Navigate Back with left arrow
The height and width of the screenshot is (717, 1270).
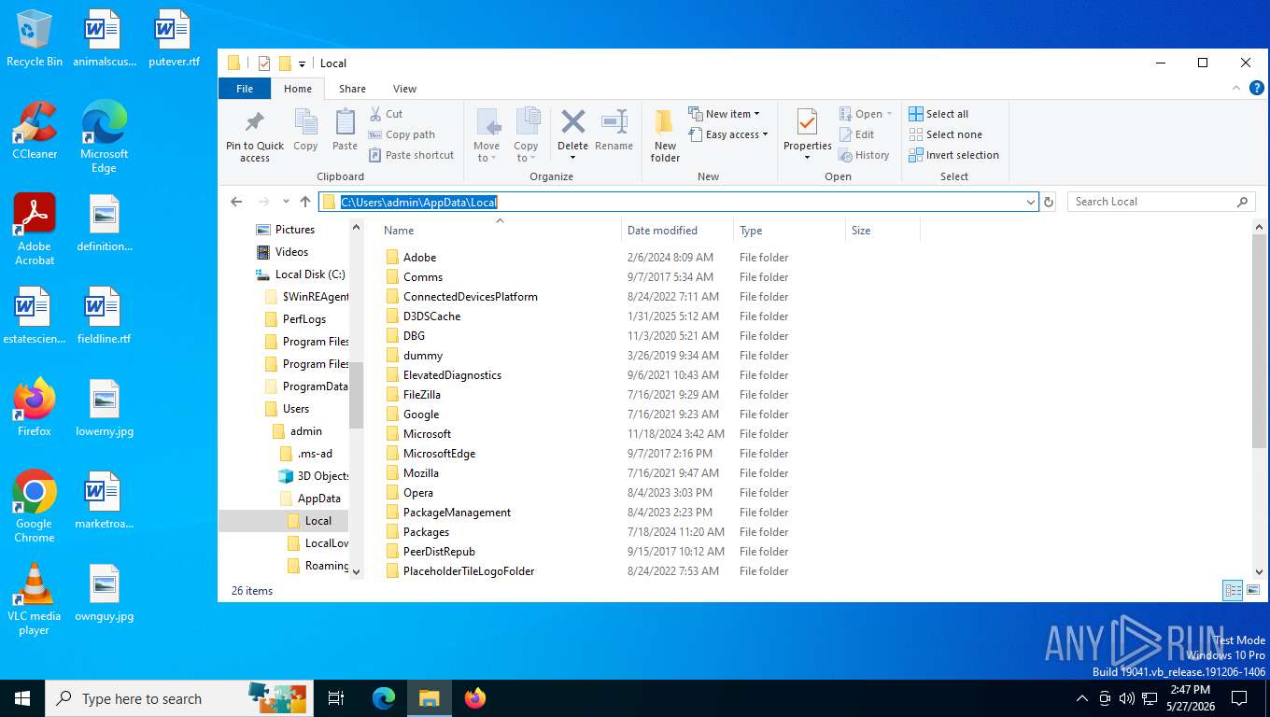(236, 202)
